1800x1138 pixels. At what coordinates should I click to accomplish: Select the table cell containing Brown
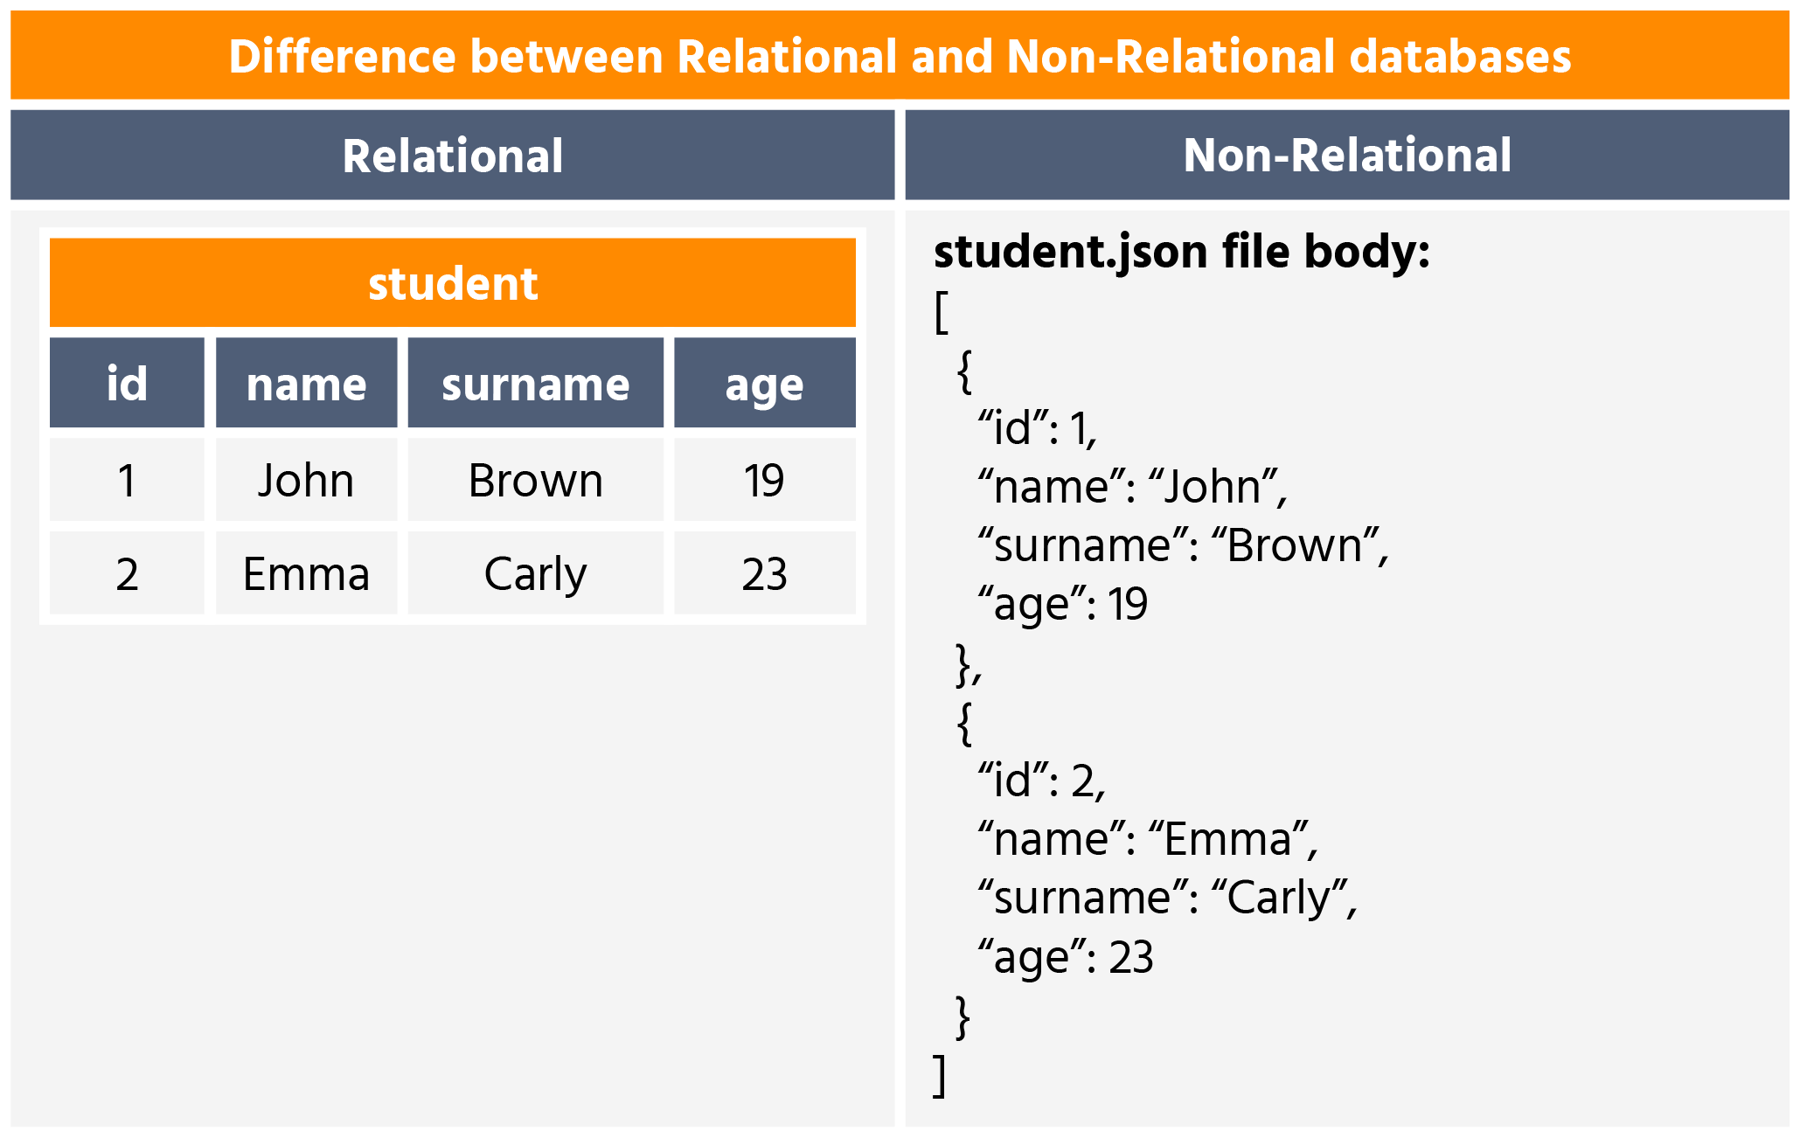click(535, 480)
